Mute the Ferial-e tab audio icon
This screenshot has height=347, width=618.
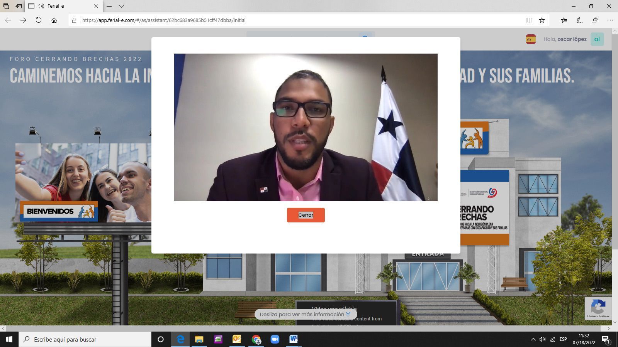click(41, 6)
